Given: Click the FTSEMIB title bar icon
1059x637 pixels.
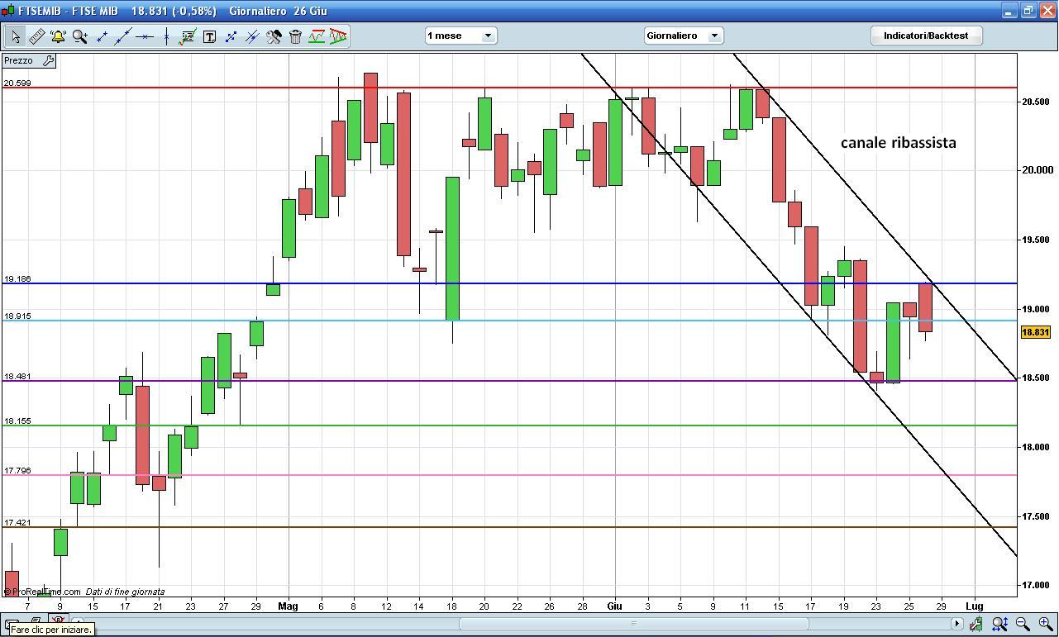Looking at the screenshot, I should point(8,11).
